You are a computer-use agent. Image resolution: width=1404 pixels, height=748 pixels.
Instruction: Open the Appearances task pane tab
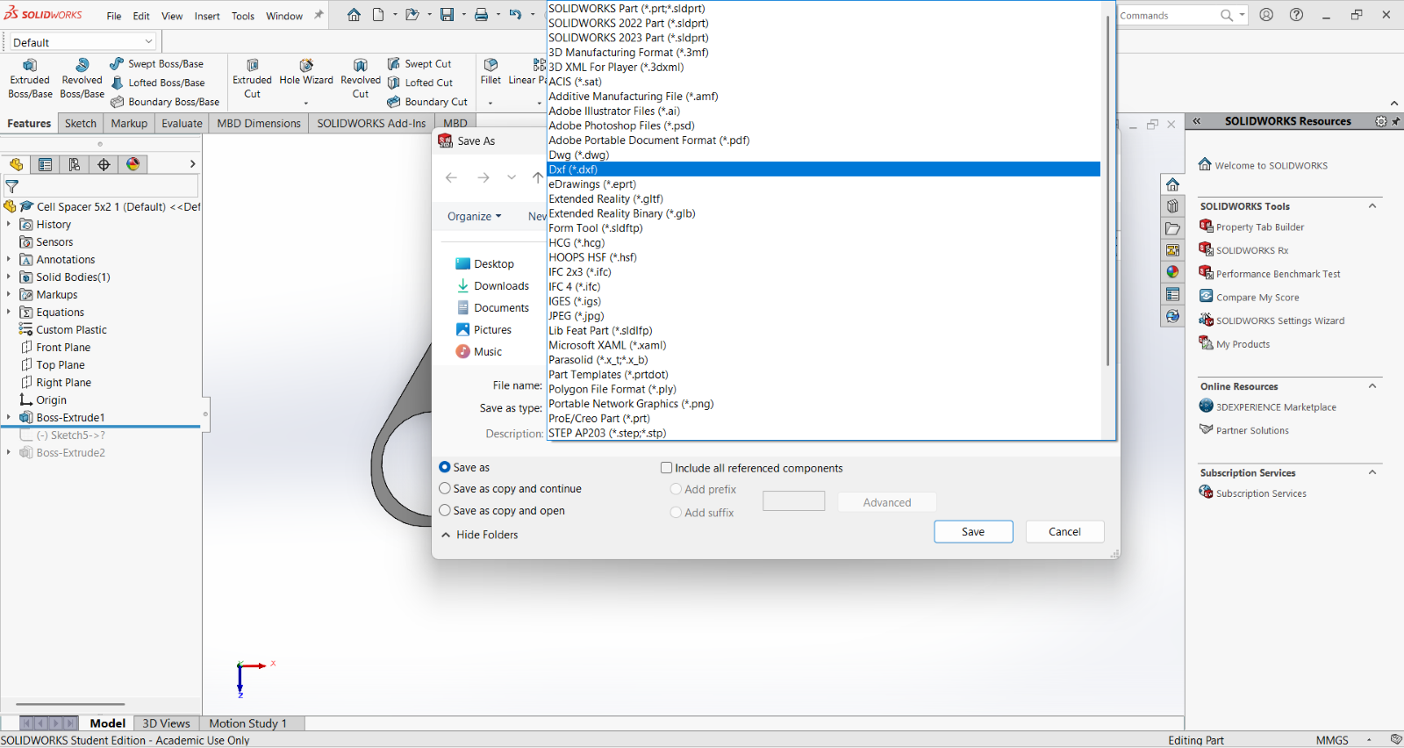coord(1172,272)
